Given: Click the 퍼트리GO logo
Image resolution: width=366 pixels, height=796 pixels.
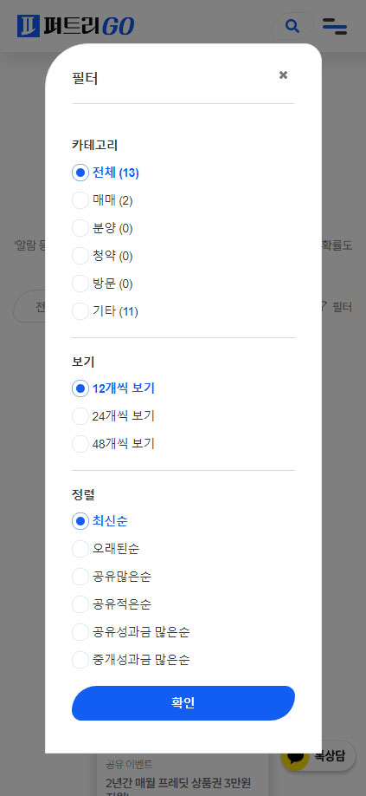Looking at the screenshot, I should click(76, 26).
